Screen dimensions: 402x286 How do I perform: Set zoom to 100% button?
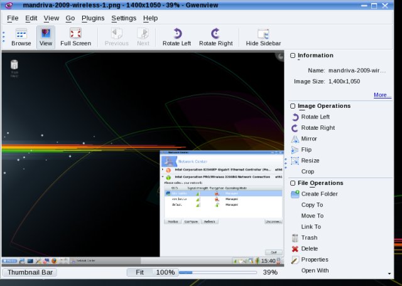tap(165, 272)
